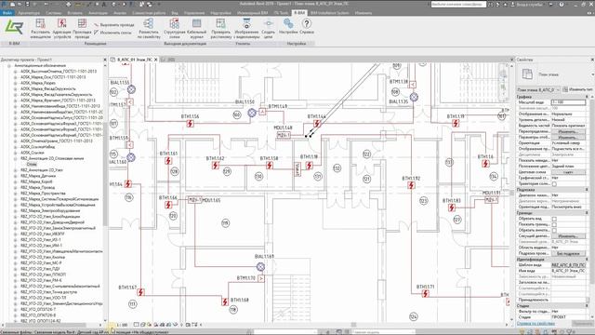
Task: Select the Прокладка провода tool
Action: click(x=82, y=29)
